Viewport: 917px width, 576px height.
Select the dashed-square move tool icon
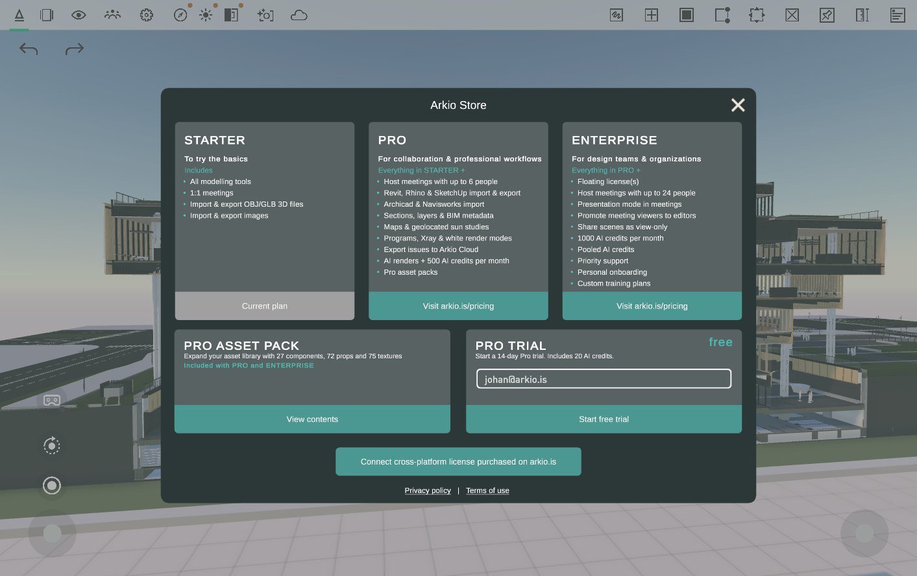[x=757, y=15]
